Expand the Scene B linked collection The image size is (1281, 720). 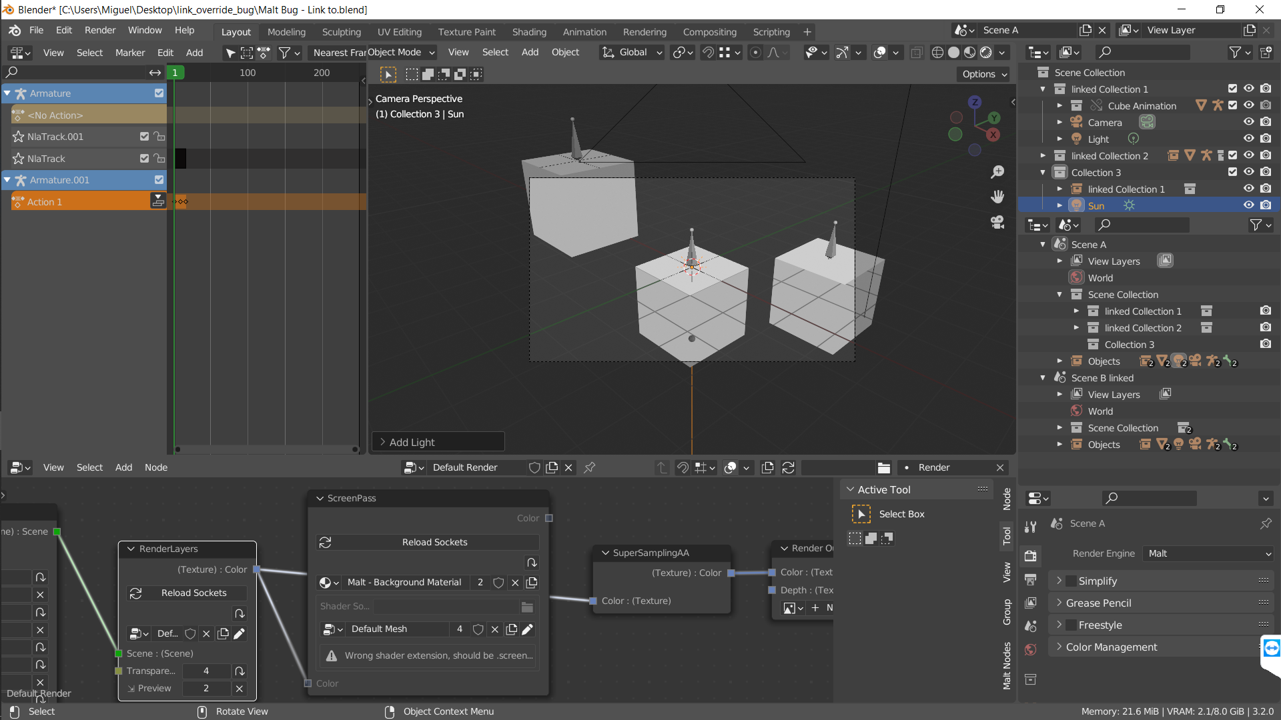pyautogui.click(x=1044, y=378)
